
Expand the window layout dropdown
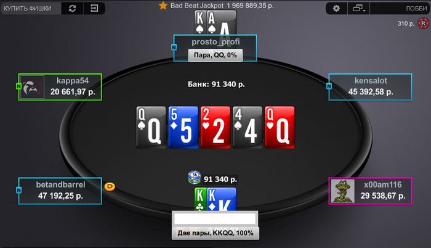[359, 9]
